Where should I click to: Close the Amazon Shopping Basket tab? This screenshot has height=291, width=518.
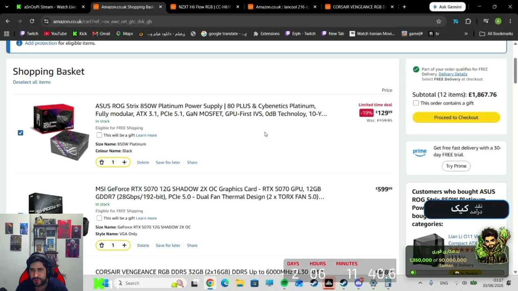point(160,7)
